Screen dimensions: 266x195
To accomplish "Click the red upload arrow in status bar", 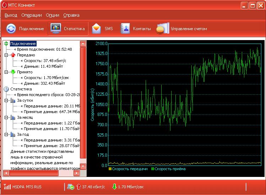I will point(79,187).
